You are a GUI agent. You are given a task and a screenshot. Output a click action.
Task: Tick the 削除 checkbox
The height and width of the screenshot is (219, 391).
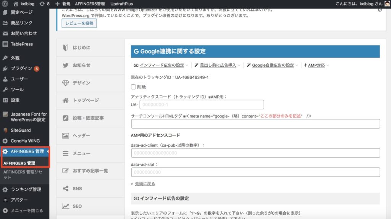(x=133, y=87)
